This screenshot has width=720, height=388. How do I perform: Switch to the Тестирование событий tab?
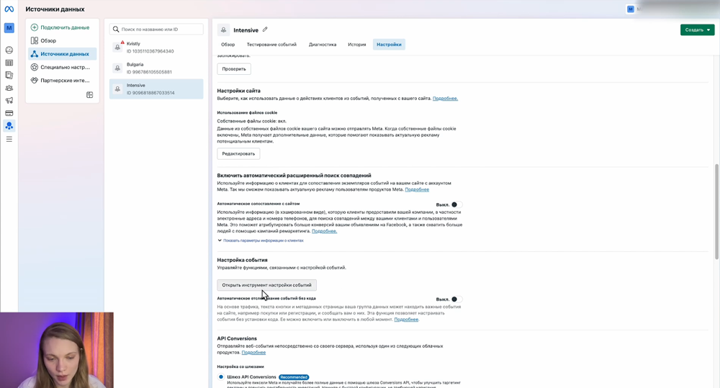click(x=271, y=45)
